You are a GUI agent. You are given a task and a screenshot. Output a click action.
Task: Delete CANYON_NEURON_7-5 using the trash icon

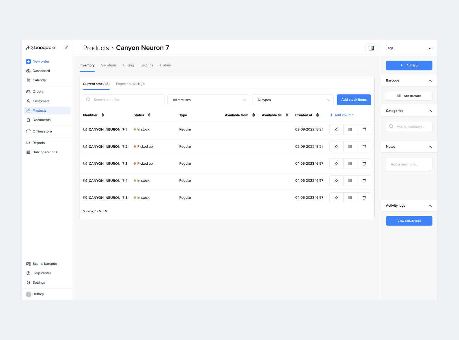click(364, 197)
